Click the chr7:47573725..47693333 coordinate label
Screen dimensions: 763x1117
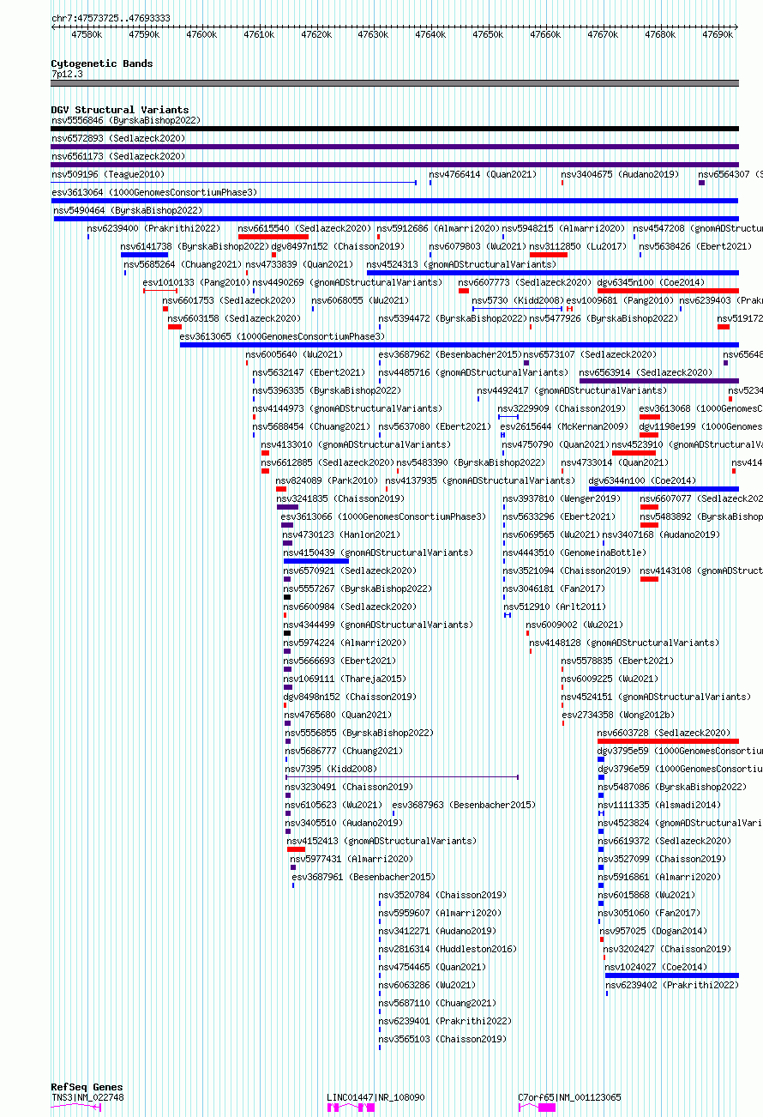point(111,18)
